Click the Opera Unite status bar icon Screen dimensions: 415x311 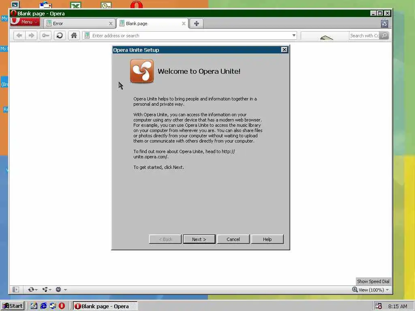click(x=45, y=290)
